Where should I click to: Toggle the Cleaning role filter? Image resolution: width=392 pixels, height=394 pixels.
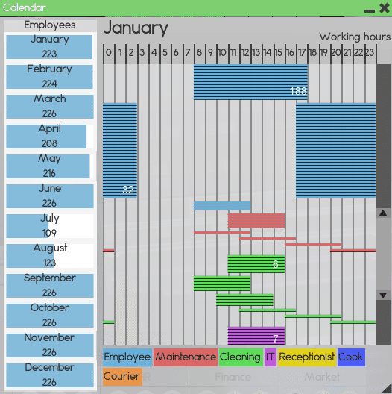(241, 357)
